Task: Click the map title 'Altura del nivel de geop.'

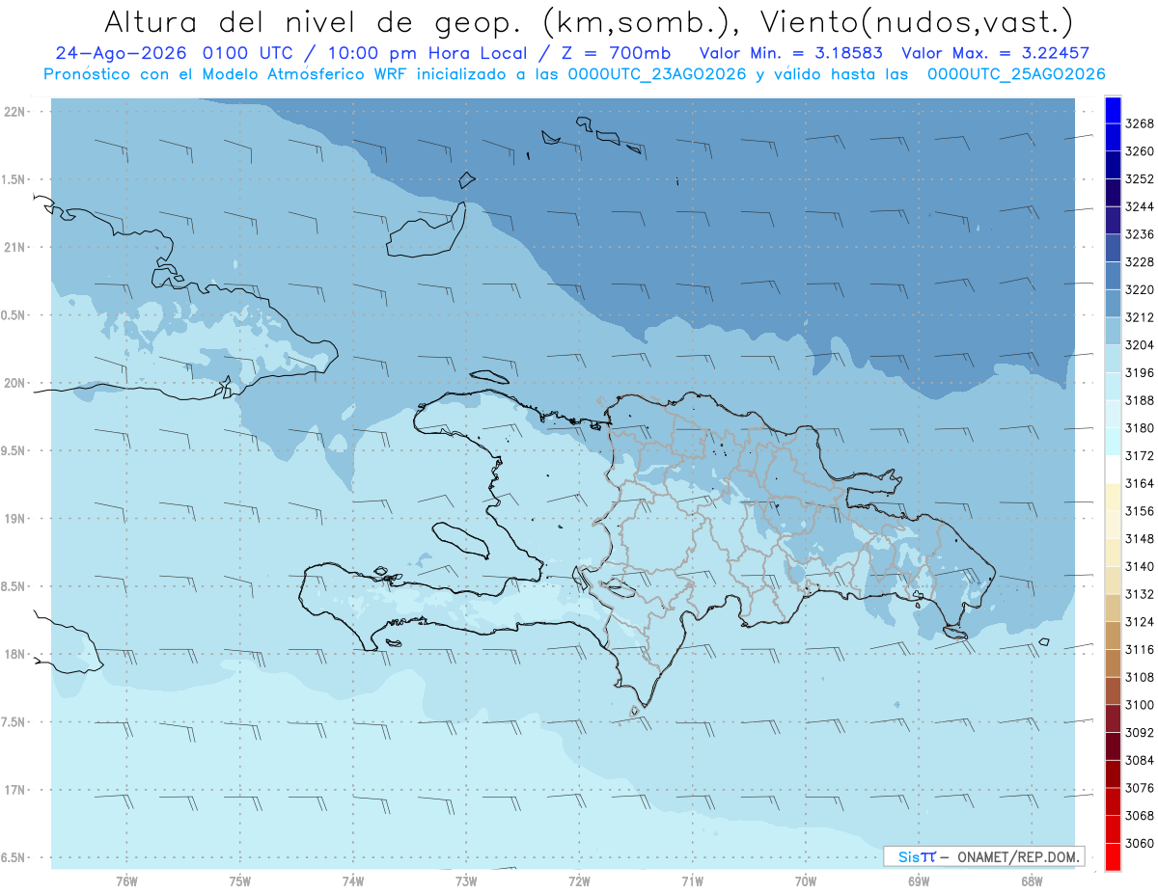Action: (314, 21)
